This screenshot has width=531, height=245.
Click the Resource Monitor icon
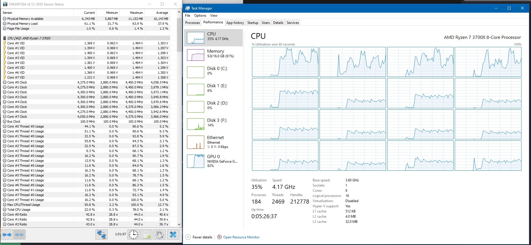[219, 237]
